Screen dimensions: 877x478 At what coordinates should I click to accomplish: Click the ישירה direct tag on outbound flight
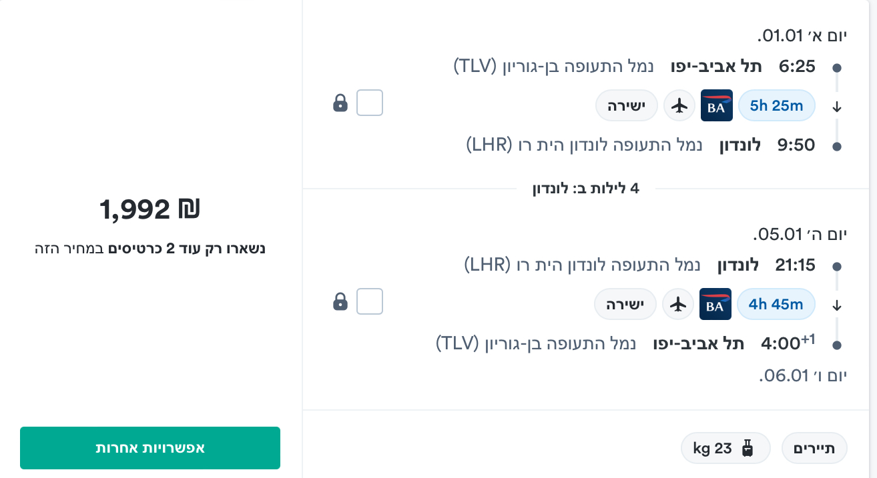coord(626,105)
